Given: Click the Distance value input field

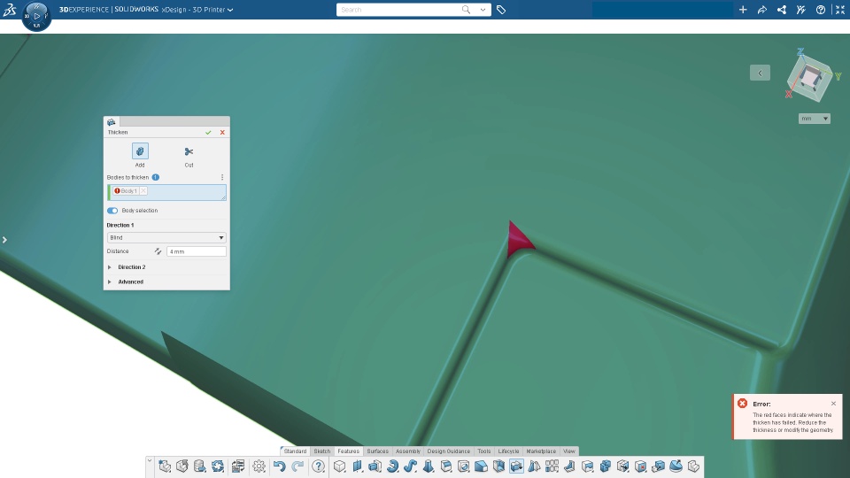Looking at the screenshot, I should click(x=197, y=251).
